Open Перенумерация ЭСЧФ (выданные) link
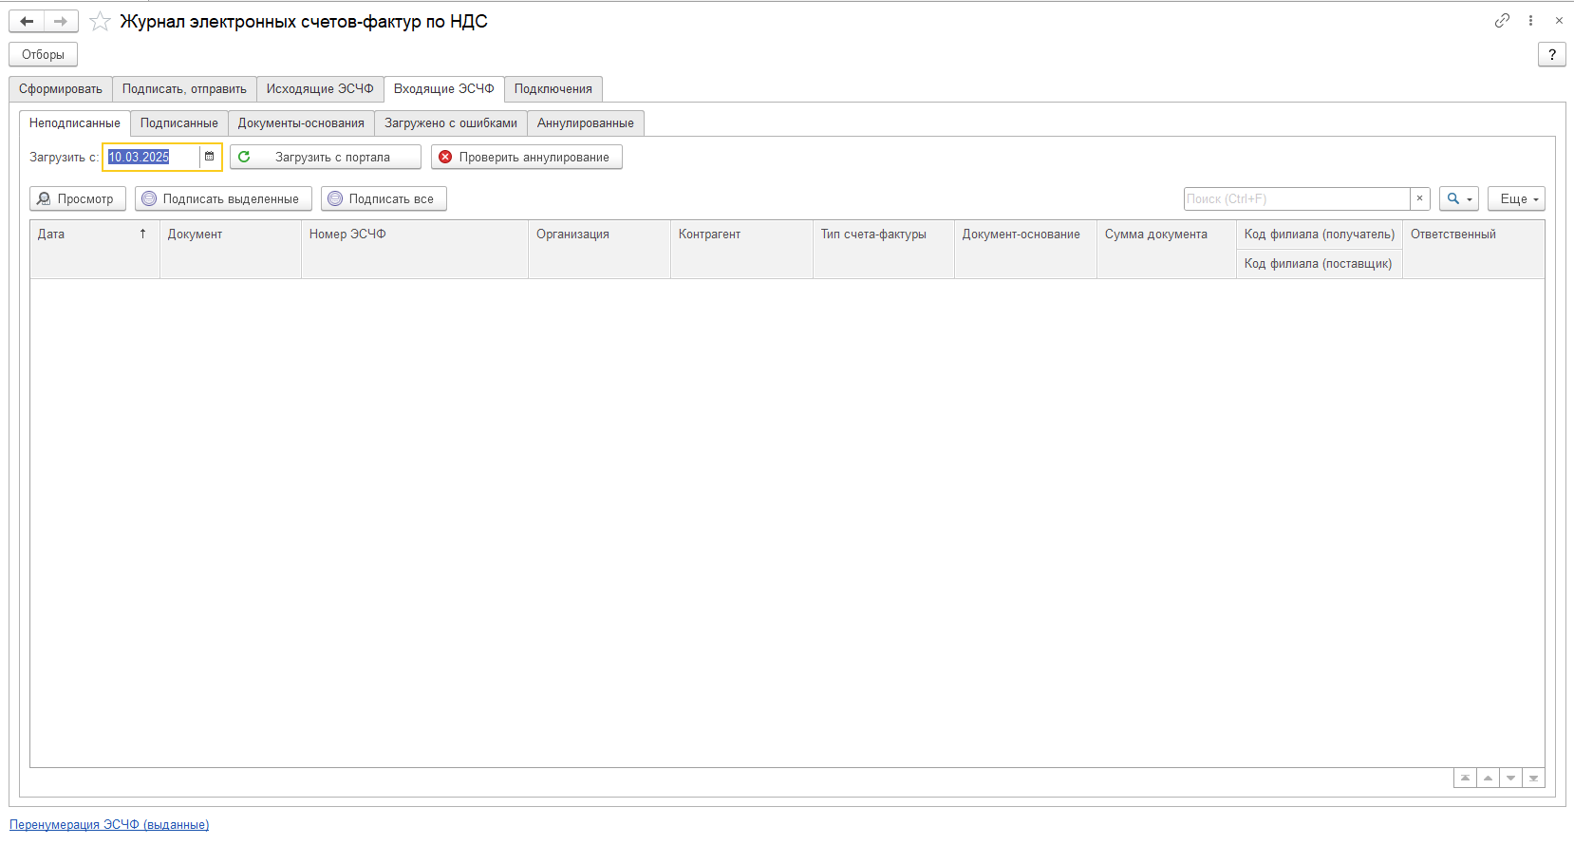Screen dimensions: 1574x845 [x=109, y=824]
